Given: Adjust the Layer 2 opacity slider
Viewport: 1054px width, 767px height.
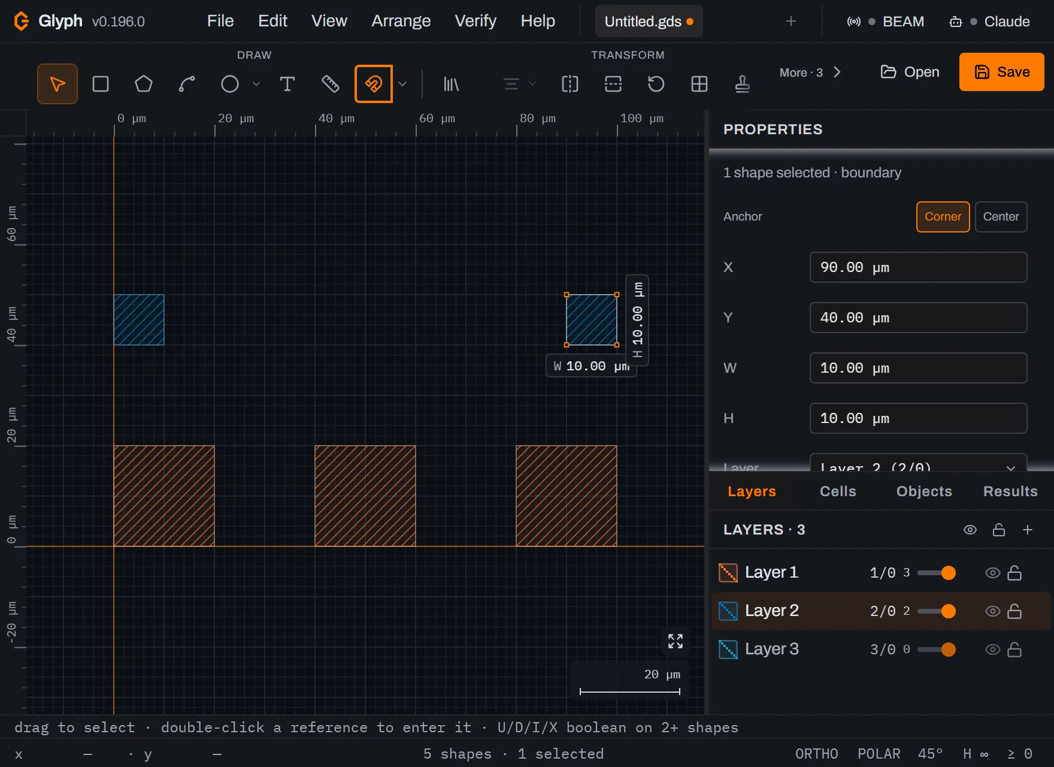Looking at the screenshot, I should (937, 611).
